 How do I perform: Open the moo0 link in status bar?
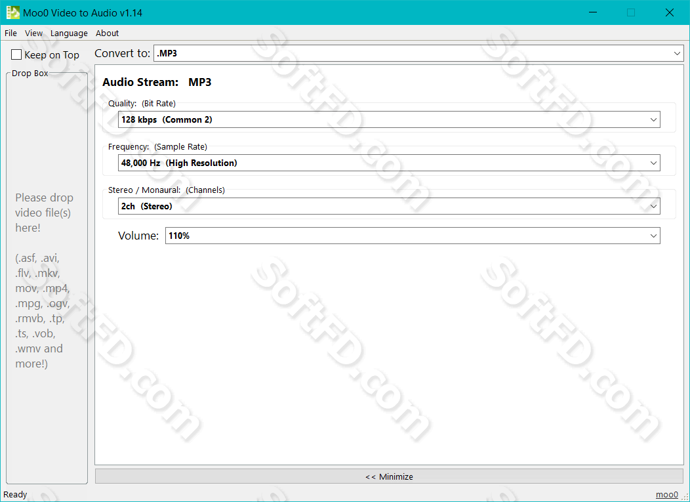666,495
